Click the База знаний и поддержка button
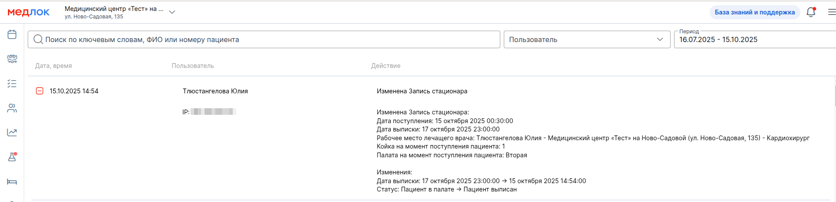This screenshot has width=836, height=202. [x=754, y=12]
